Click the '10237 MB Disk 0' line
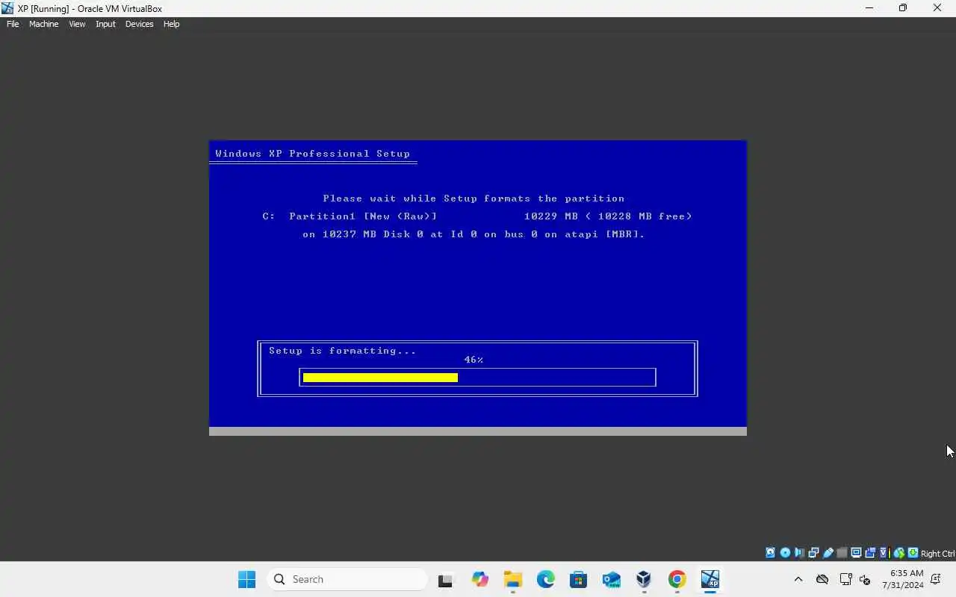956x597 pixels. coord(474,234)
